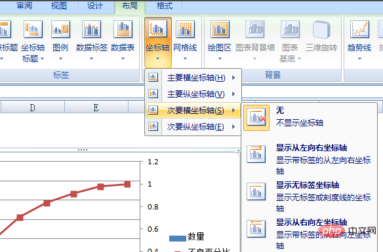The width and height of the screenshot is (383, 252).
Task: Click the 次要纵坐标轴 menu icon
Action: (153, 126)
